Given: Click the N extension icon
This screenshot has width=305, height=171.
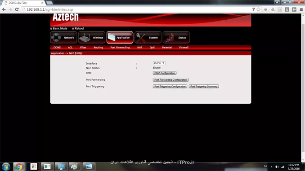Looking at the screenshot, I should (287, 9).
